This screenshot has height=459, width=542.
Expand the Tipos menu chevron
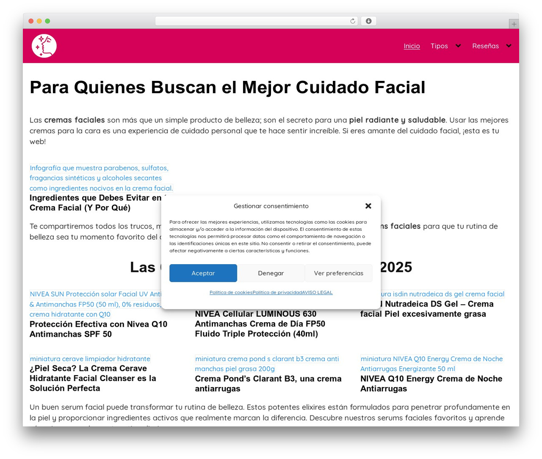458,46
